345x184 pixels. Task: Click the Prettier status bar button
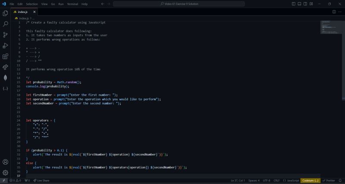point(330,181)
